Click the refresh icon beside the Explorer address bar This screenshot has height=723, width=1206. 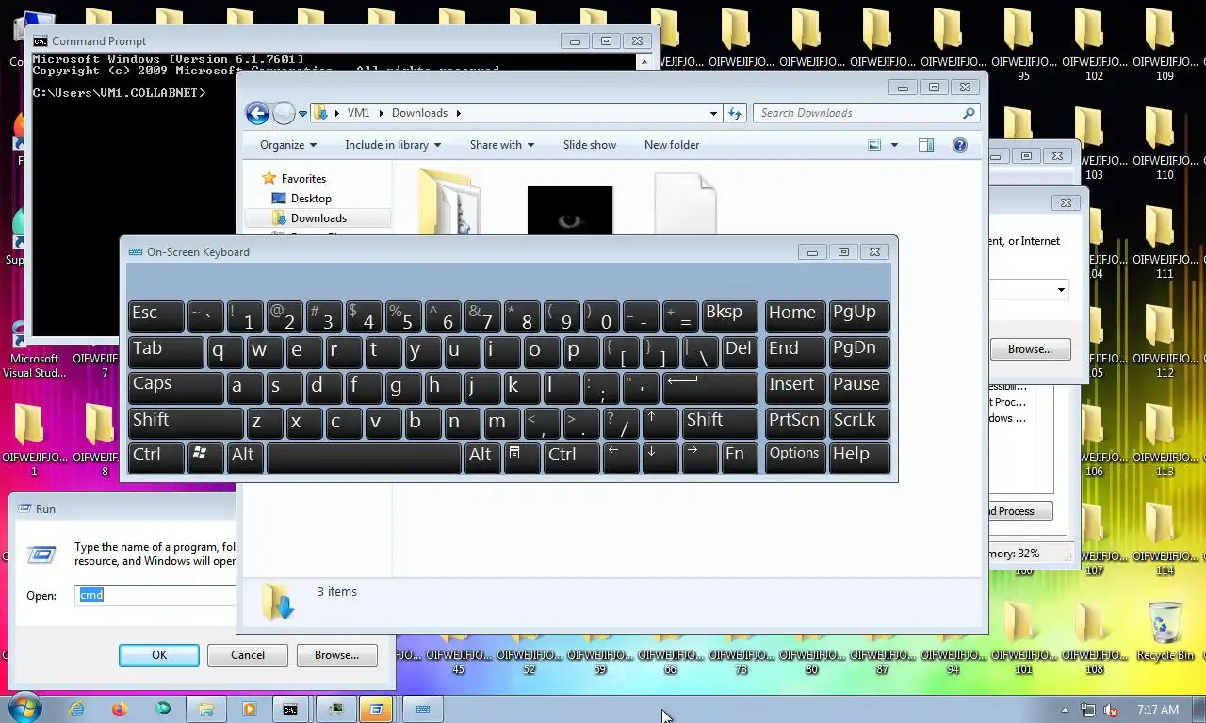point(735,113)
